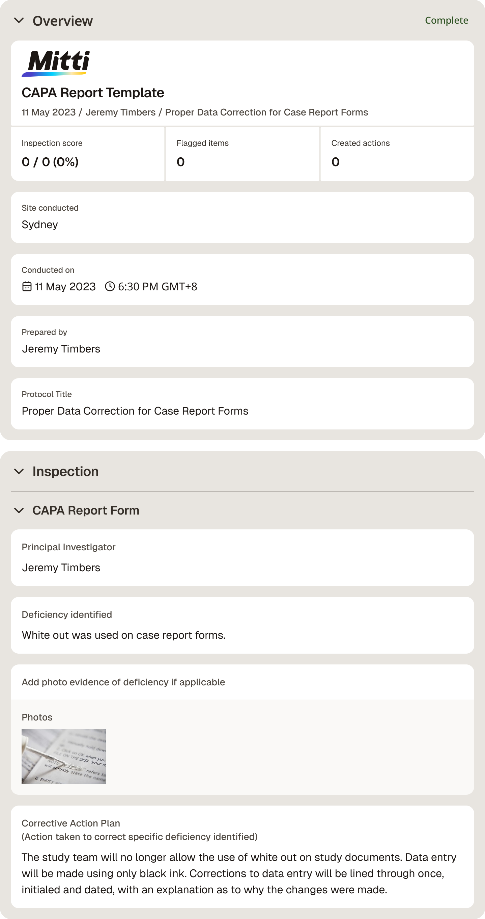Click the Principal Investigator field
Image resolution: width=485 pixels, height=919 pixels.
coord(242,558)
